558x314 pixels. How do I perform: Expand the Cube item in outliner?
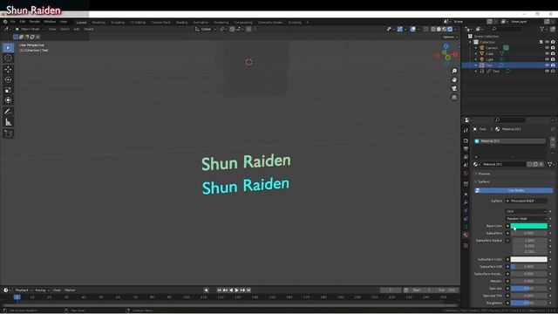tap(476, 54)
